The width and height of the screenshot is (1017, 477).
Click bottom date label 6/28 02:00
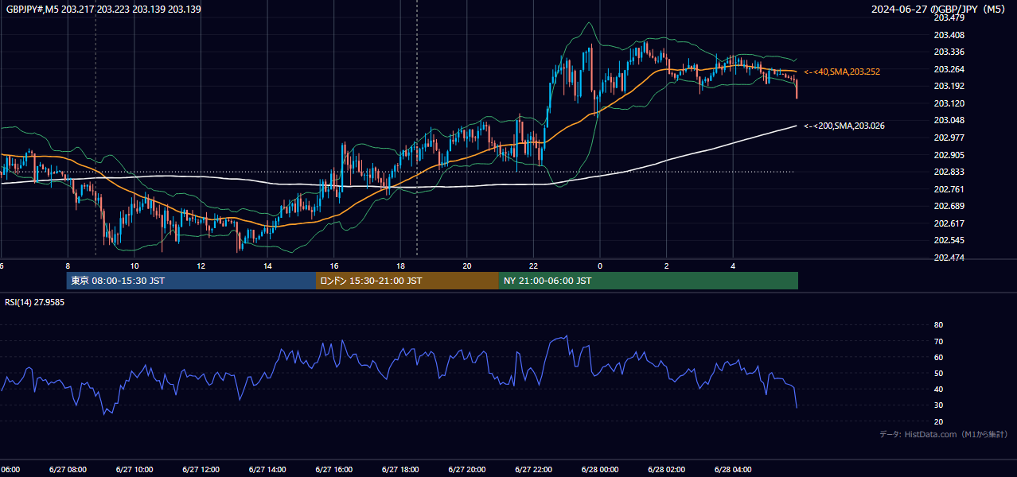[667, 470]
